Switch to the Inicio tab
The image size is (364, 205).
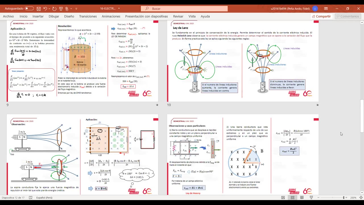(24, 16)
